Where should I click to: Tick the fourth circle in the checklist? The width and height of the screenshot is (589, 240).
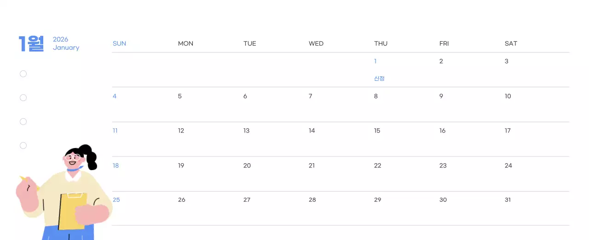tap(23, 146)
